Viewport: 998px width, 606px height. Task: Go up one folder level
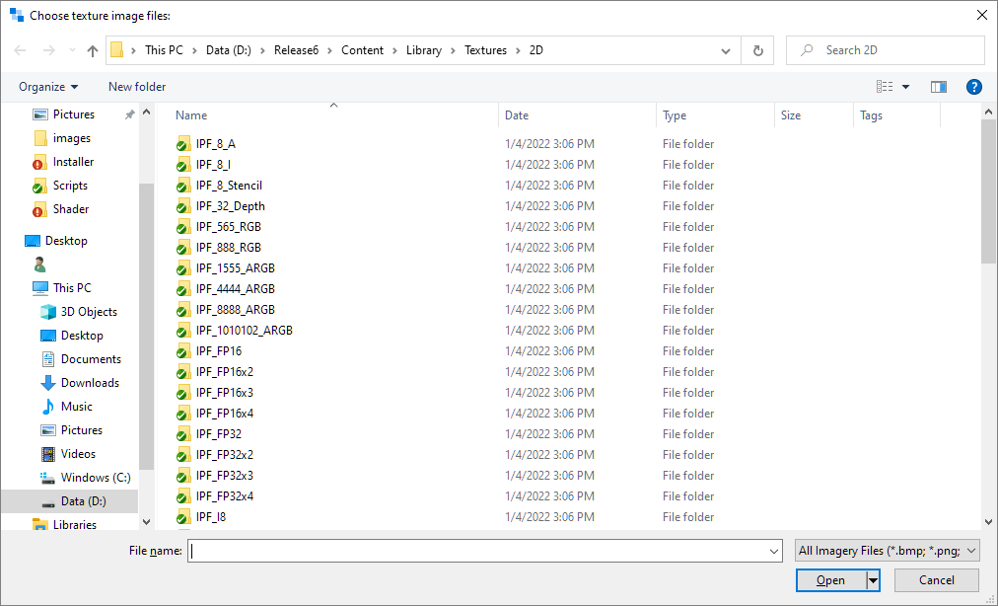pyautogui.click(x=93, y=50)
